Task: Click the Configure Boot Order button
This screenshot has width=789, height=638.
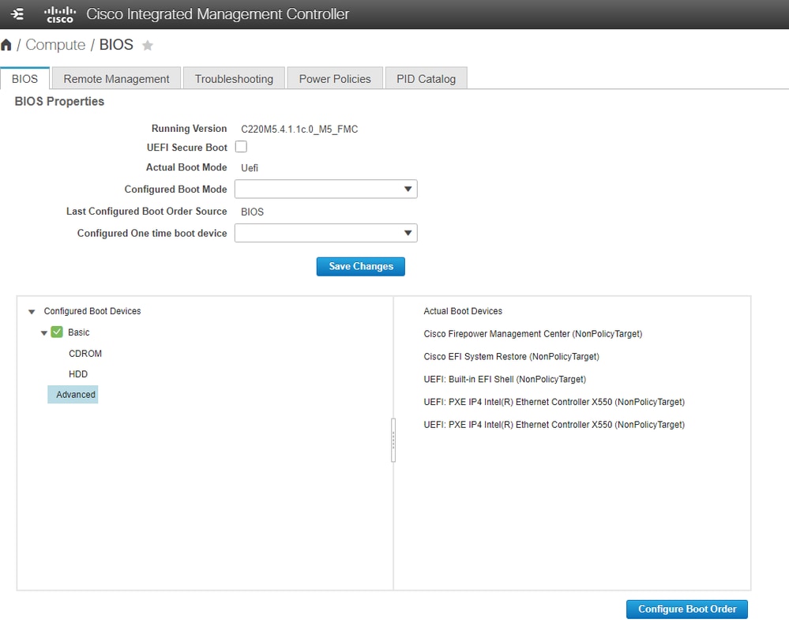Action: (x=686, y=610)
